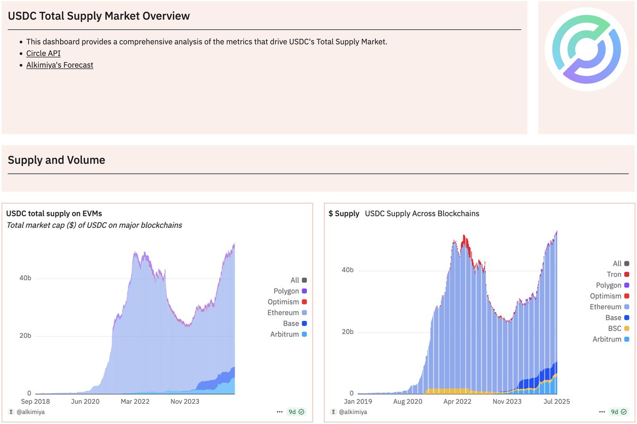
Task: Open the @alkimiya author link under the Across Blockchains chart
Action: (352, 412)
